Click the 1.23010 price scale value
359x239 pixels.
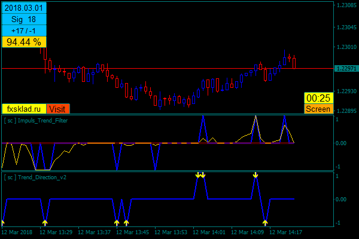(346, 47)
